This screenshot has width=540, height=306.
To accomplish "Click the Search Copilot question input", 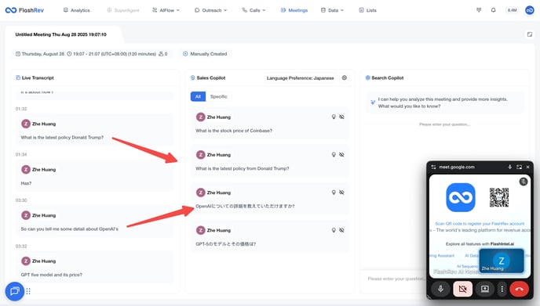I will (396, 279).
